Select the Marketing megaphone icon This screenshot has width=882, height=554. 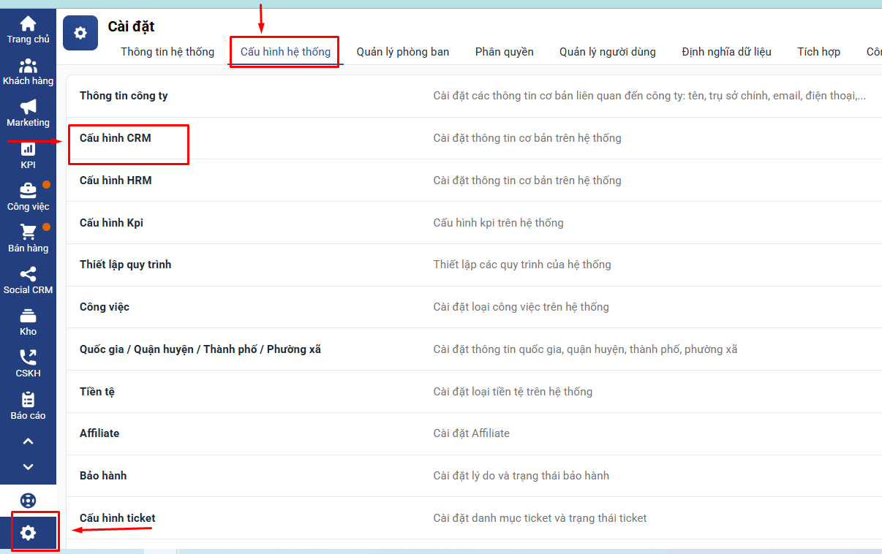point(28,107)
